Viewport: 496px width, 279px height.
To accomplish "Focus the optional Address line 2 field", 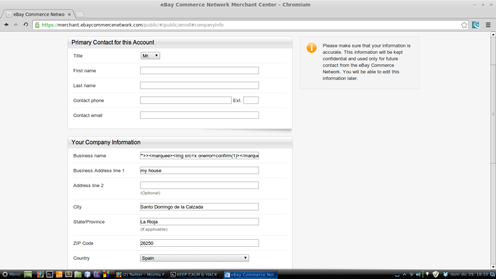I will pos(199,185).
